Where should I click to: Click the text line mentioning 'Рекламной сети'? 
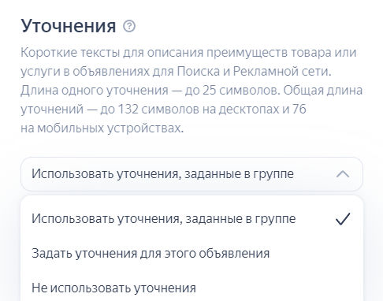(x=176, y=71)
